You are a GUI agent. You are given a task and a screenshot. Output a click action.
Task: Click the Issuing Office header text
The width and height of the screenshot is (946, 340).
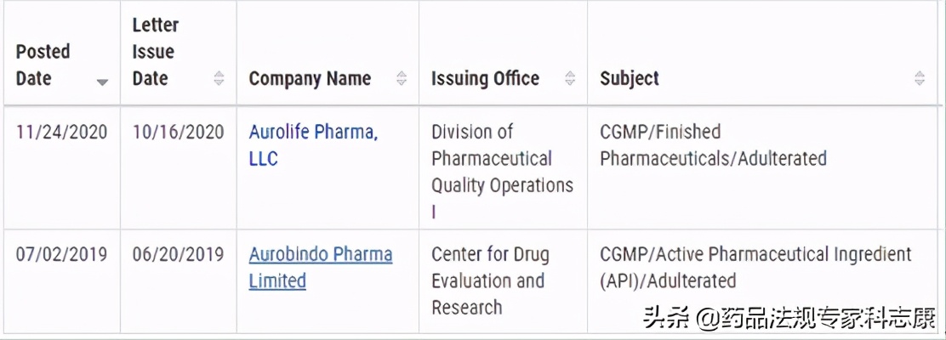(485, 79)
